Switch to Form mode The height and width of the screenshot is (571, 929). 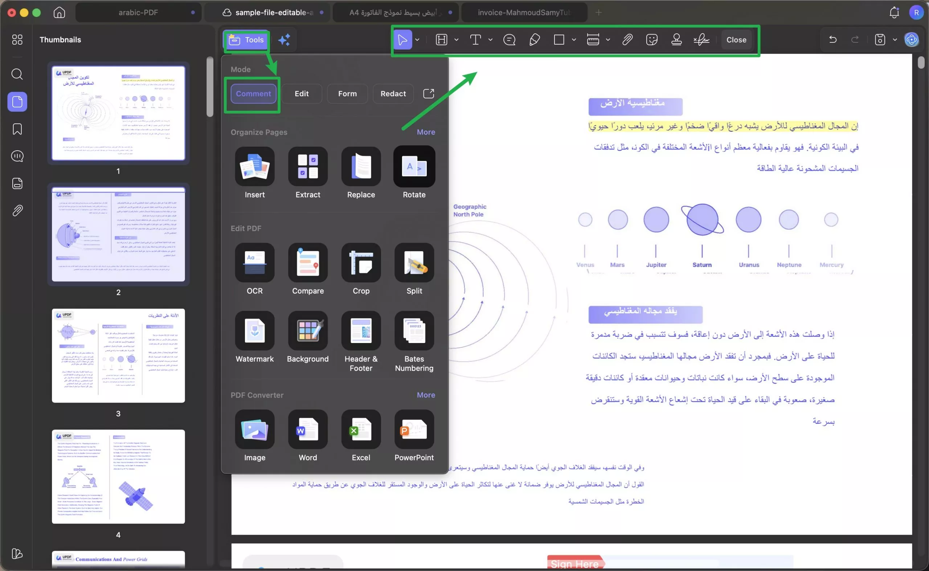(347, 94)
